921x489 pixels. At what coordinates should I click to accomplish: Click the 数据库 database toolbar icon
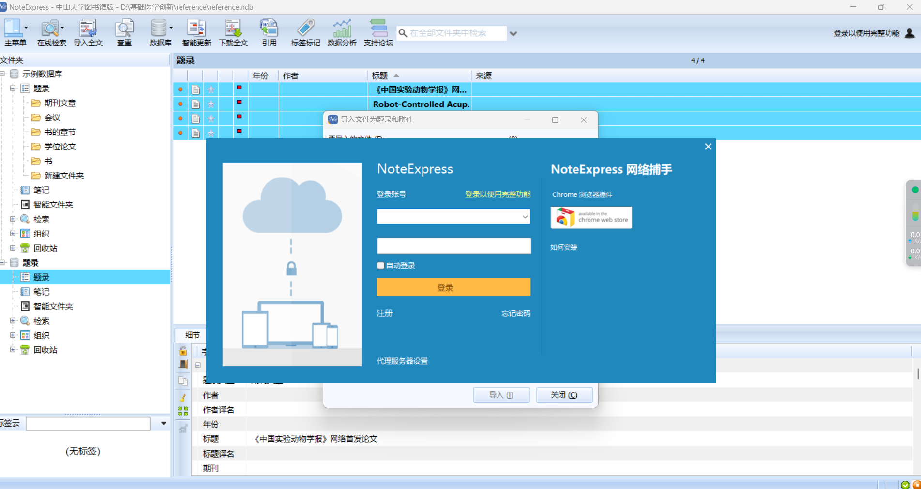158,28
